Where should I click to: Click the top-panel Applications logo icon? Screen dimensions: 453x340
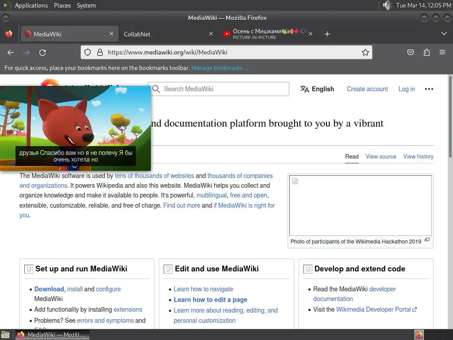point(8,5)
